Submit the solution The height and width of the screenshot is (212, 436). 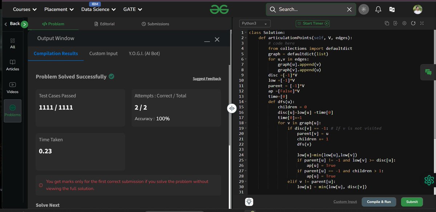(x=412, y=202)
